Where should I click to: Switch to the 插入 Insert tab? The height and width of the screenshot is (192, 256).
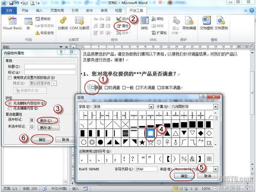(x=39, y=10)
